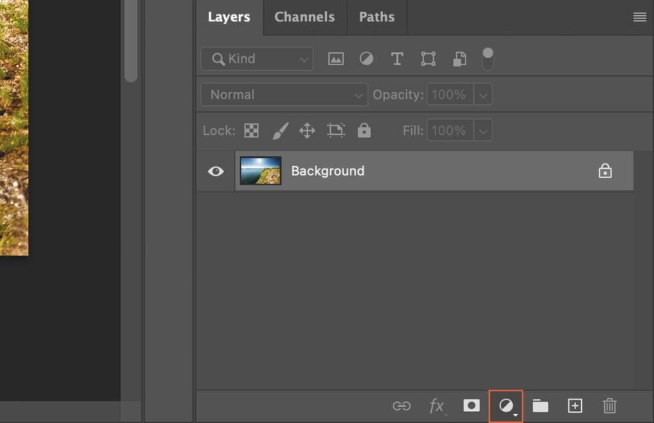Create a new layer
Screen dimensions: 654x423
click(x=574, y=405)
